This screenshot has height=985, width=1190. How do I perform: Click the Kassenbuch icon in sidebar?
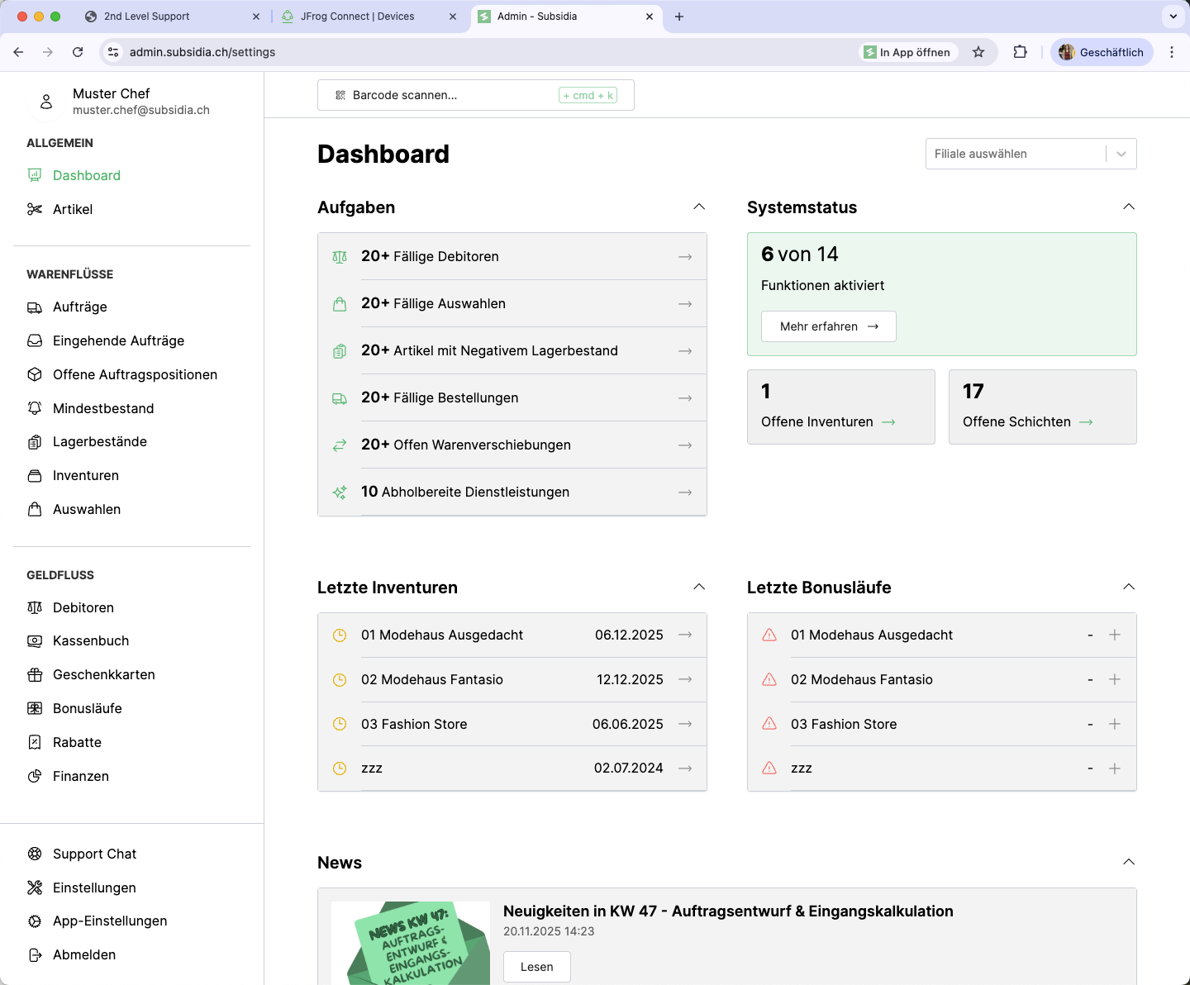point(35,641)
